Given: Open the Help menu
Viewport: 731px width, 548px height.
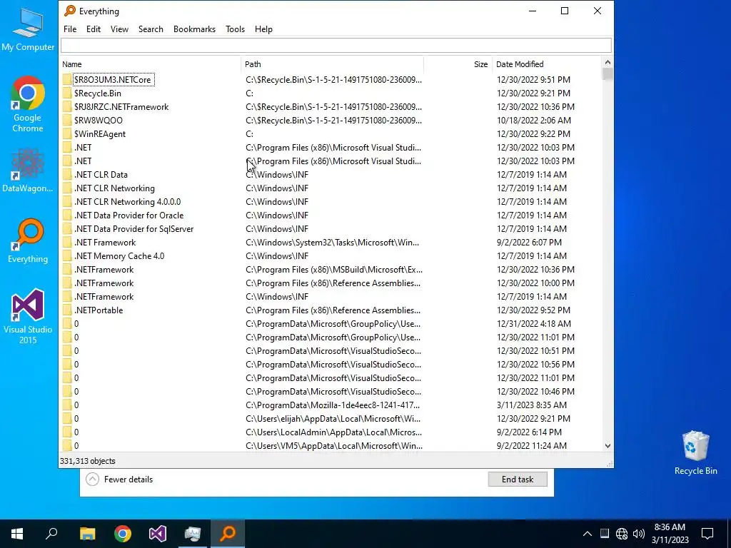Looking at the screenshot, I should pos(263,29).
